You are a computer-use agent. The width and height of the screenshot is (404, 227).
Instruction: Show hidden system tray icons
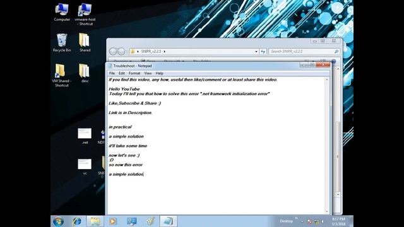click(x=302, y=221)
